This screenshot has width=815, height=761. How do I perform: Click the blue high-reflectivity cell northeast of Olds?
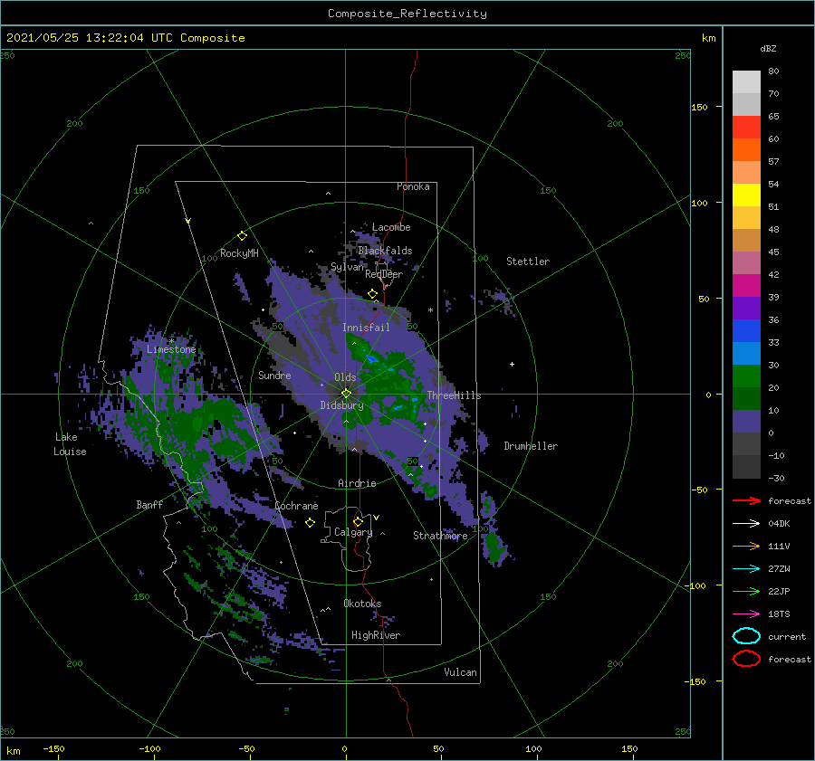point(372,359)
